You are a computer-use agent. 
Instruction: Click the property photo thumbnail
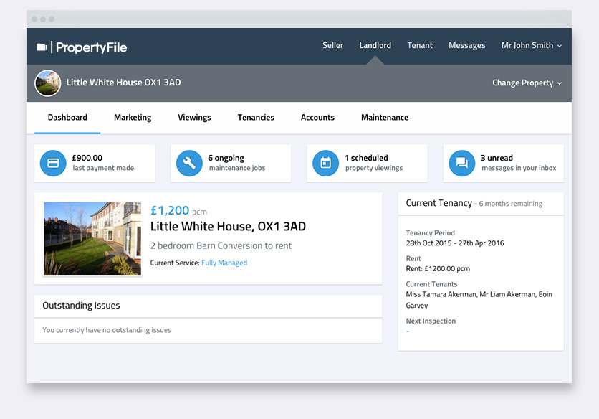click(92, 238)
